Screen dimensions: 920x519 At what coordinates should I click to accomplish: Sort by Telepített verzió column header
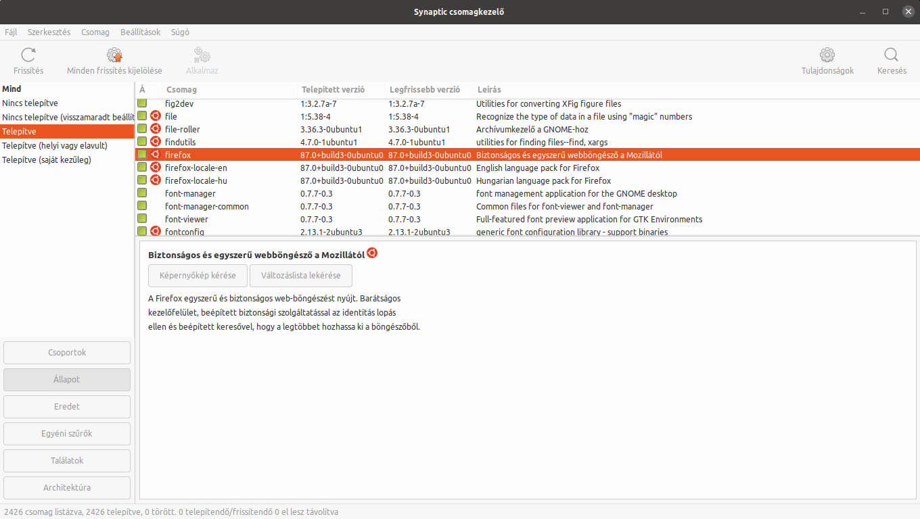tap(342, 90)
